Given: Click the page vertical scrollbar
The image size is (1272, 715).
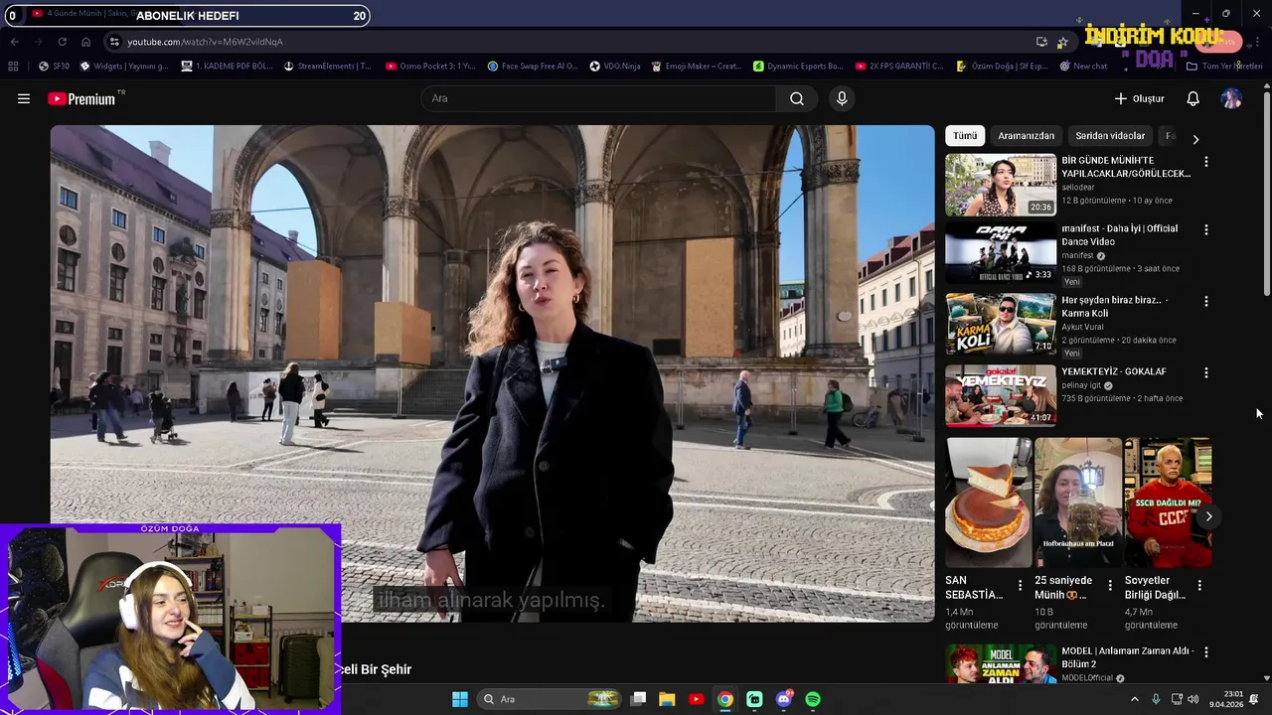Looking at the screenshot, I should [x=1266, y=194].
